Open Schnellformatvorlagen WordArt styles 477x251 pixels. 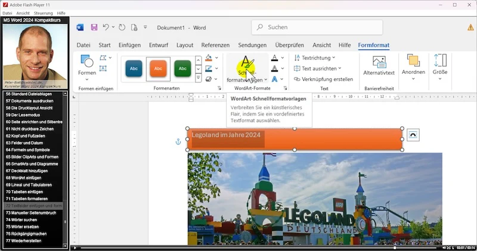(x=247, y=69)
